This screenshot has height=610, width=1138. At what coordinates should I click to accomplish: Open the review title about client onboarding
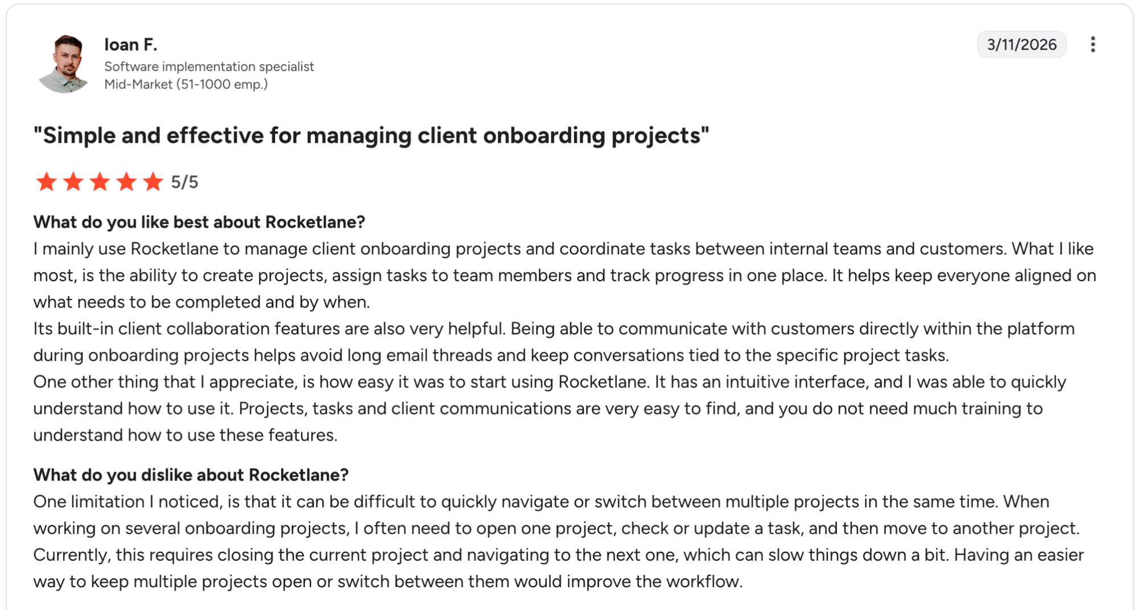coord(371,135)
